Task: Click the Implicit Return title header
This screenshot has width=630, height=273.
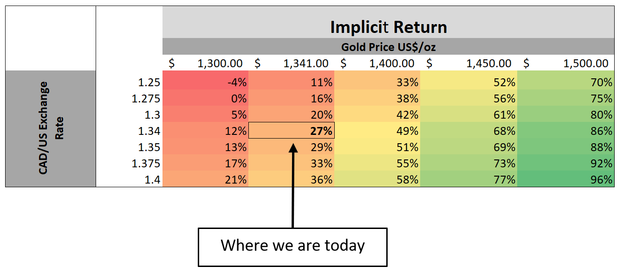Action: (x=388, y=27)
